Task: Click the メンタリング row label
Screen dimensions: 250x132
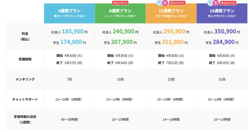Action: (x=25, y=79)
